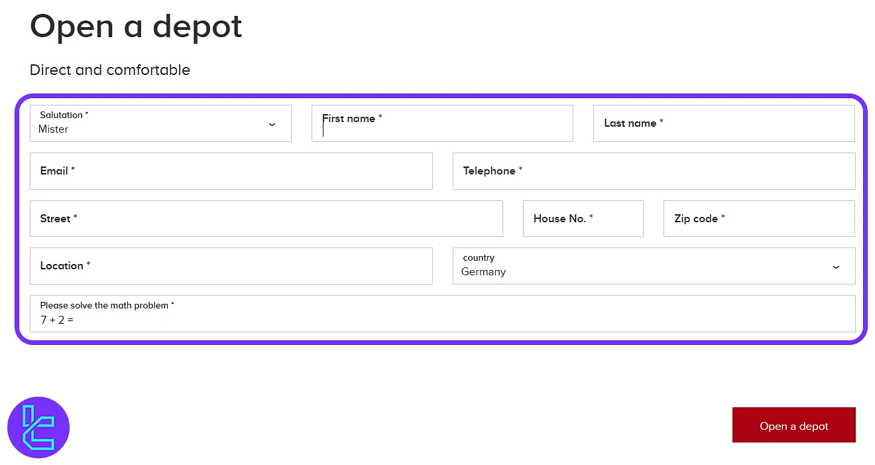Expand the Salutation dropdown chevron
875x465 pixels.
tap(272, 124)
